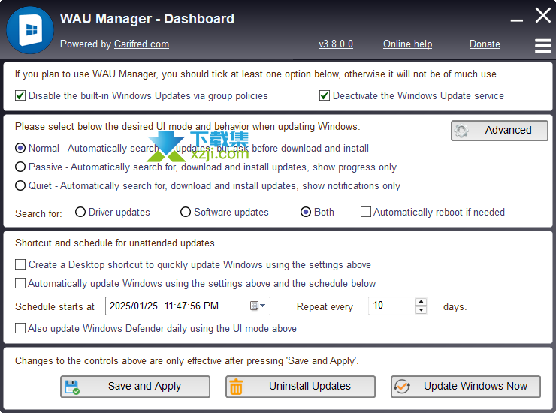The width and height of the screenshot is (556, 413).
Task: Open the Advanced settings button
Action: 500,131
